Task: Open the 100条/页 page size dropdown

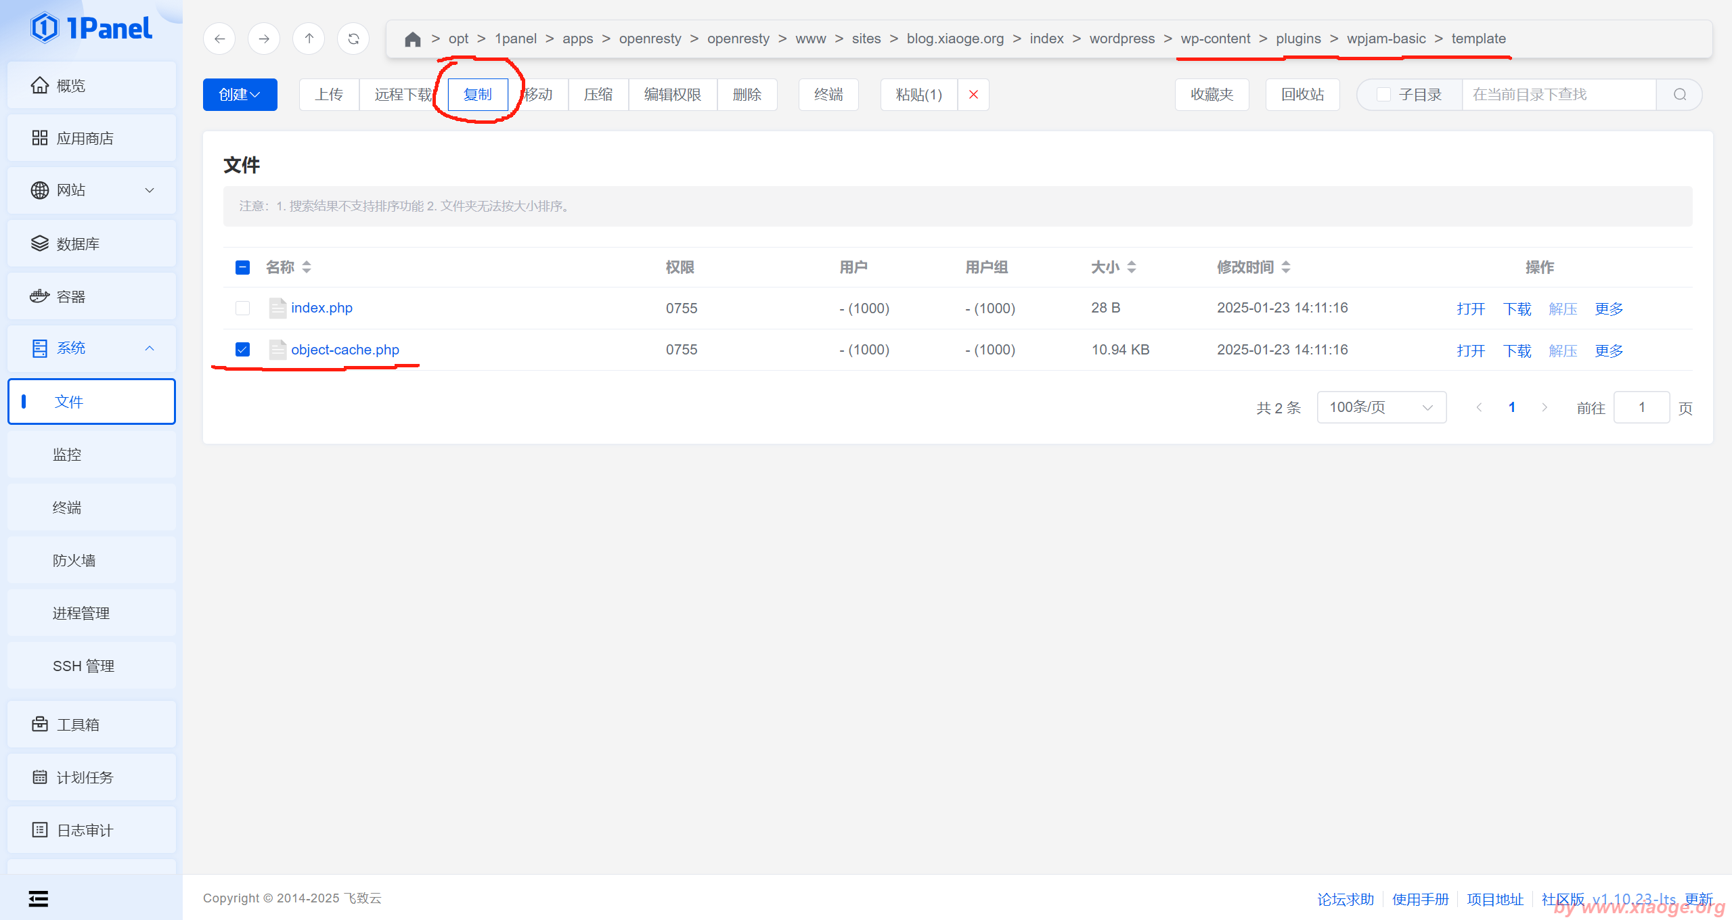Action: (1381, 407)
